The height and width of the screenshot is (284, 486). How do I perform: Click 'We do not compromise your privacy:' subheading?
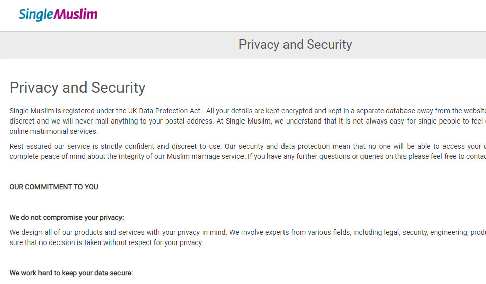coord(66,218)
